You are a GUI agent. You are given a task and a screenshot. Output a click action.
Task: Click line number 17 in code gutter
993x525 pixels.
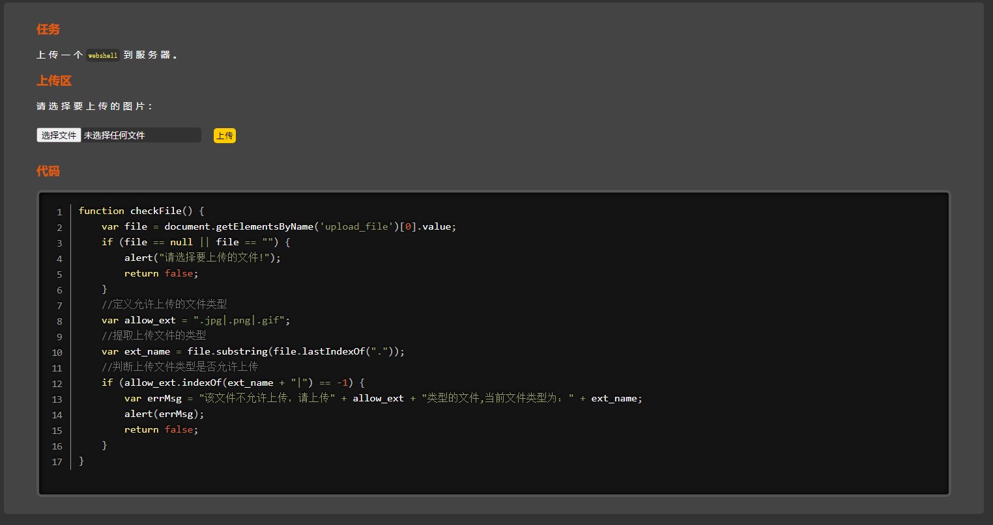click(x=57, y=461)
